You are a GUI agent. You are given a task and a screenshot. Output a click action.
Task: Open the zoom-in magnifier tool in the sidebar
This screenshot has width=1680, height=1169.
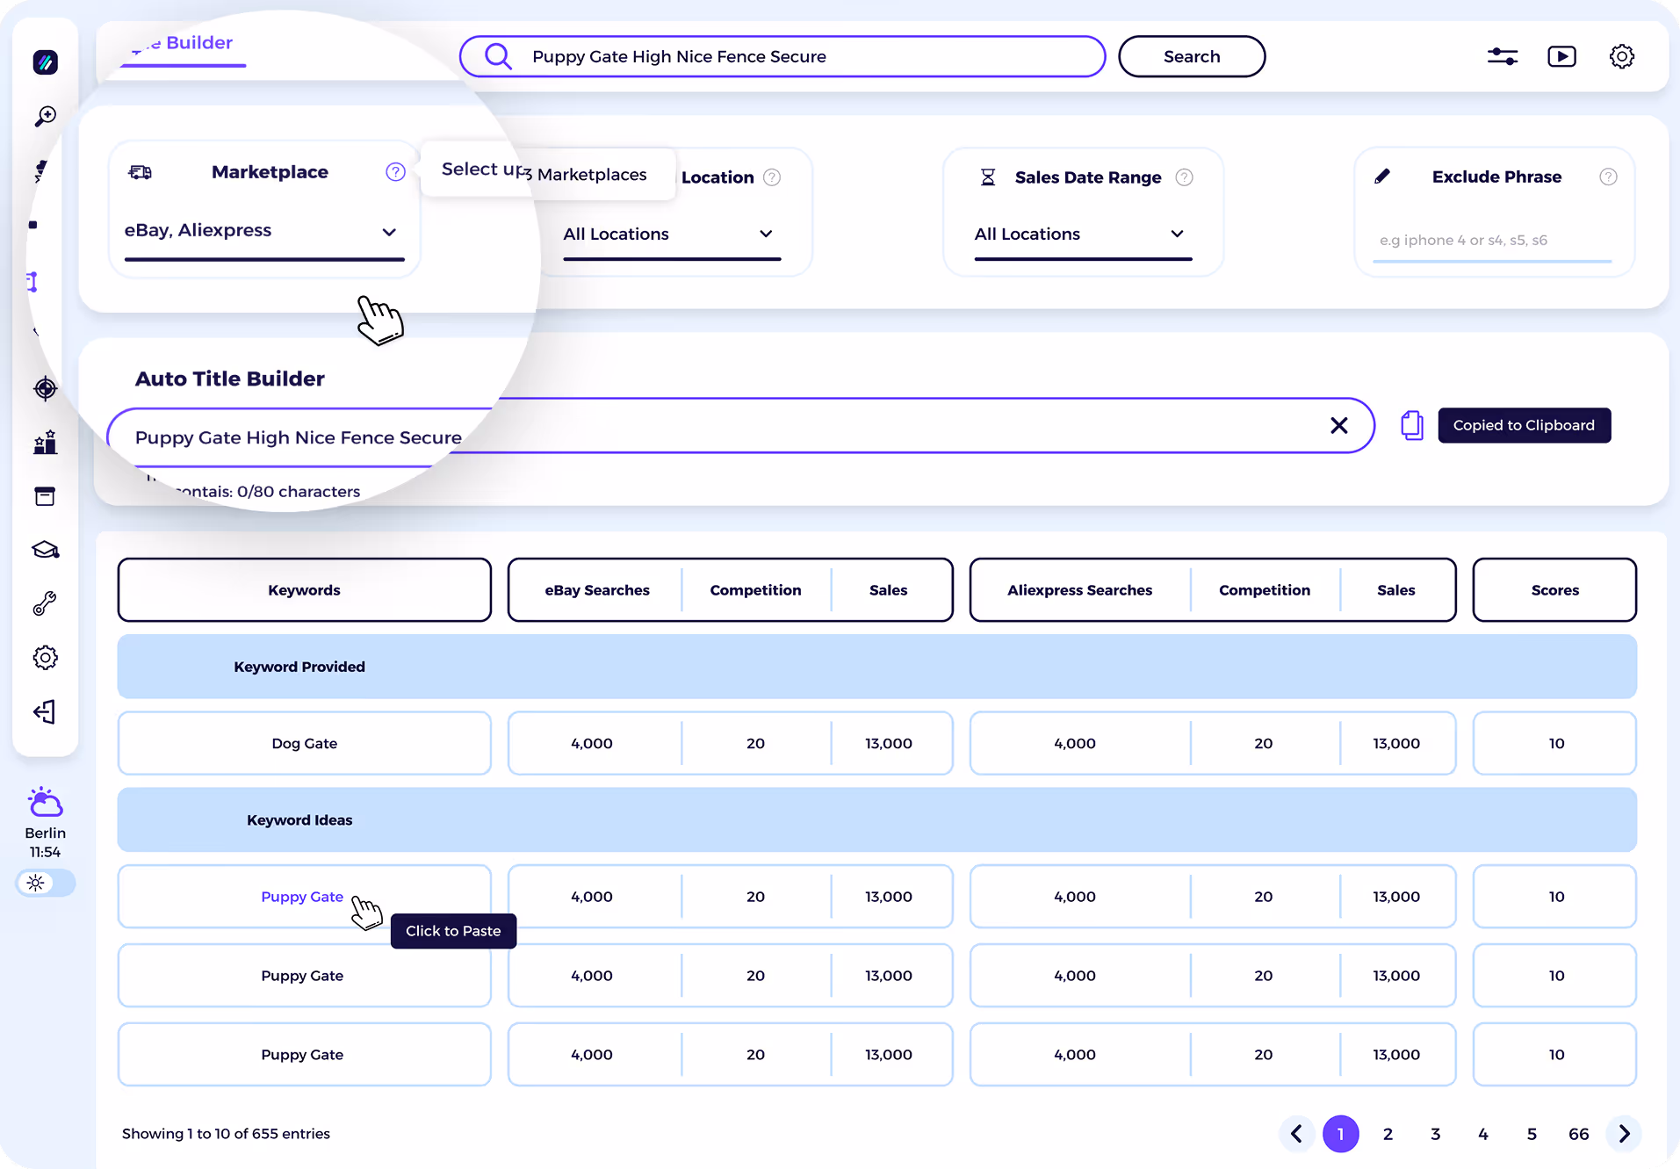tap(46, 116)
